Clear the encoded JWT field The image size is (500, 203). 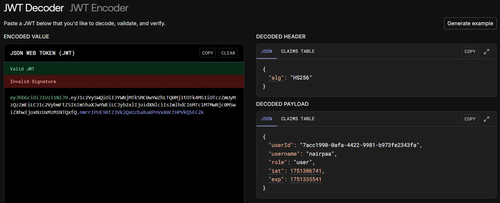click(228, 53)
